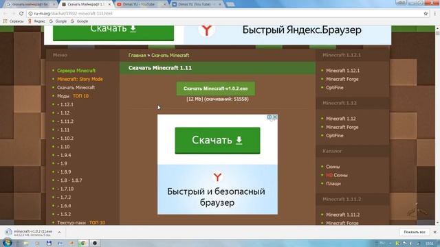The image size is (440, 247).
Task: Select mods version - 1.9 in the menu
Action: 63,163
